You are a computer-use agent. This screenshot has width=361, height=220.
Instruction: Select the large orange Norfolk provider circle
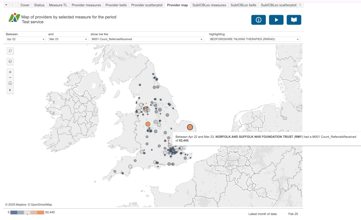coord(190,127)
